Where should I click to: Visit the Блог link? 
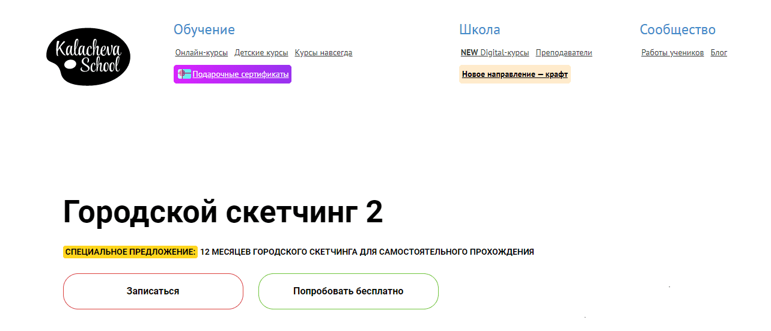click(719, 53)
